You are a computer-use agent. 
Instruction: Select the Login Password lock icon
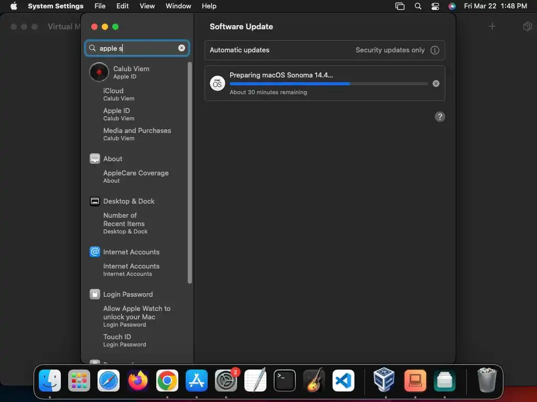(x=95, y=294)
